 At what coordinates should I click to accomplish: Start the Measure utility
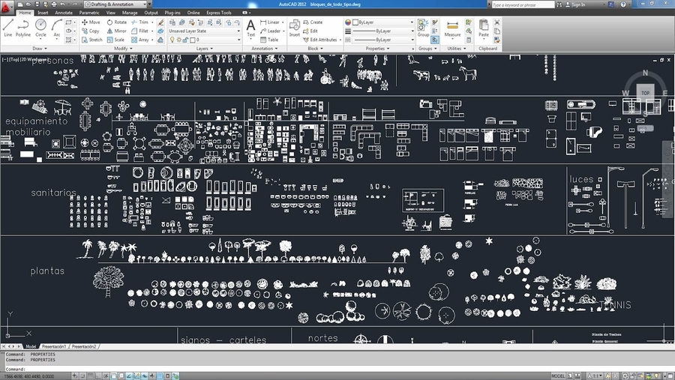452,28
